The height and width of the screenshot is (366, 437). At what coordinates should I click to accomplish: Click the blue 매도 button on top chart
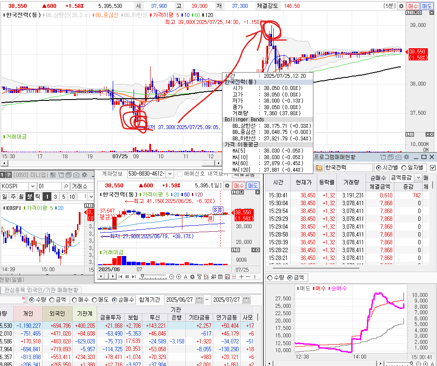coord(427,6)
